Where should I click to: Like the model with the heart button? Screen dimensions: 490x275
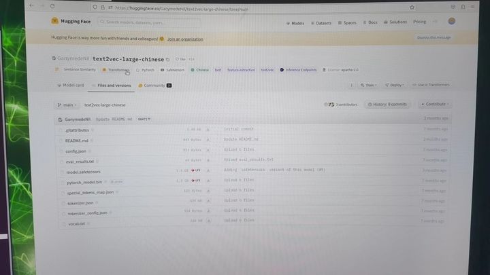pyautogui.click(x=180, y=59)
